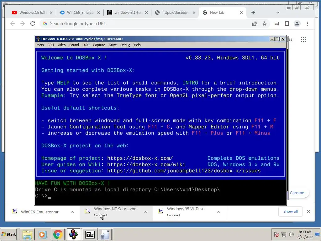Click the Customize Chrome button
This screenshot has height=241, width=321.
coord(298,193)
